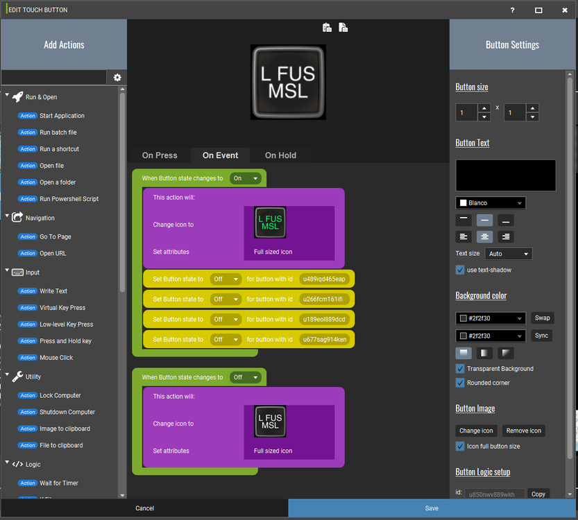
Task: Switch to the On Press tab
Action: coord(160,155)
